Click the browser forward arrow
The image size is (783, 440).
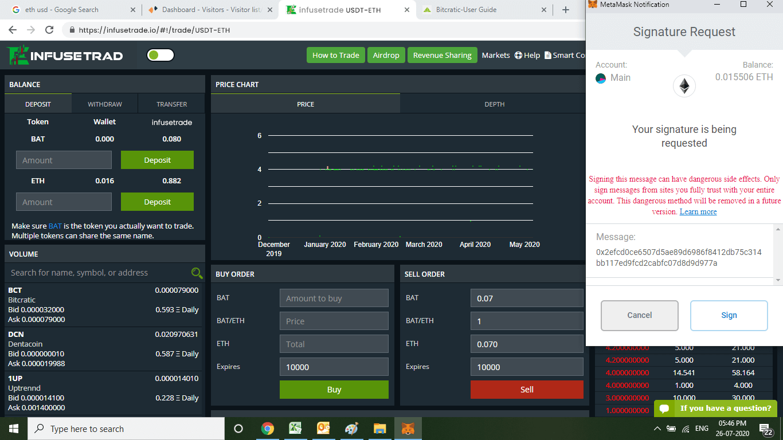(x=31, y=30)
